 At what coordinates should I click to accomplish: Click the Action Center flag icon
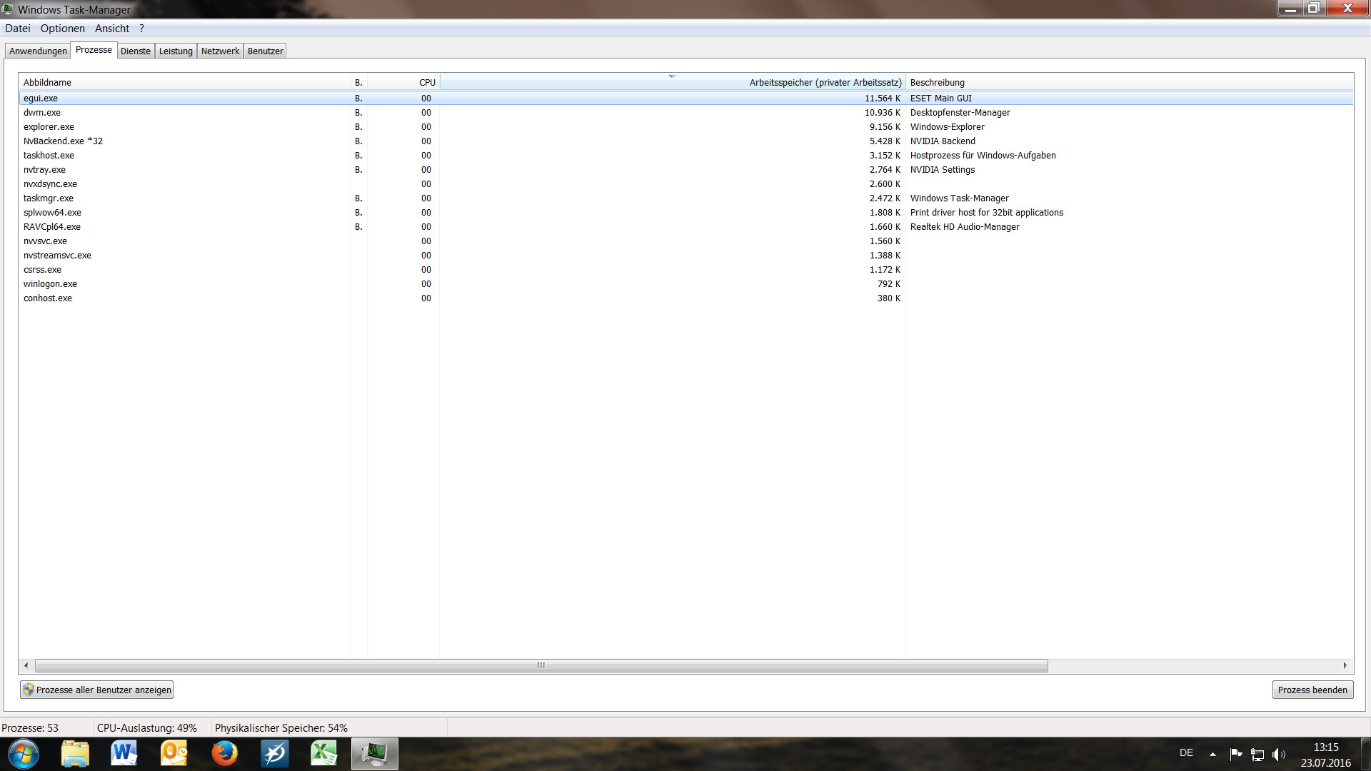pyautogui.click(x=1236, y=754)
